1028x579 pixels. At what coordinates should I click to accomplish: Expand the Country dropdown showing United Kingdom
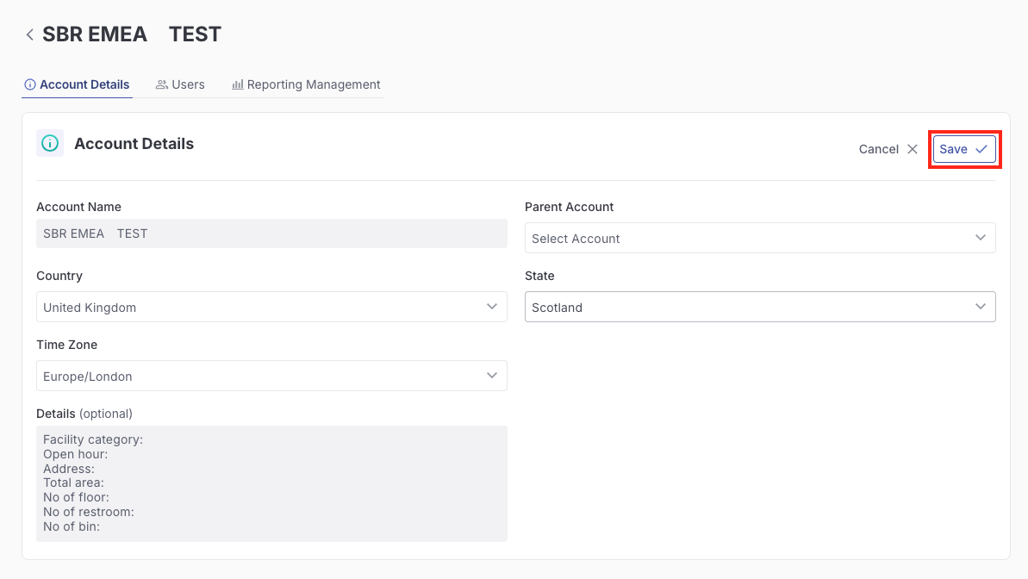pos(271,307)
